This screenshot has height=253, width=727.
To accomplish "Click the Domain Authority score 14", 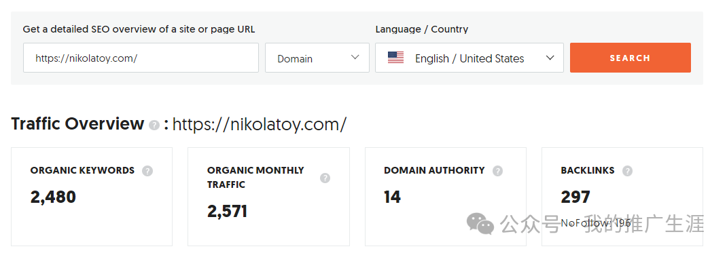I will (x=392, y=197).
